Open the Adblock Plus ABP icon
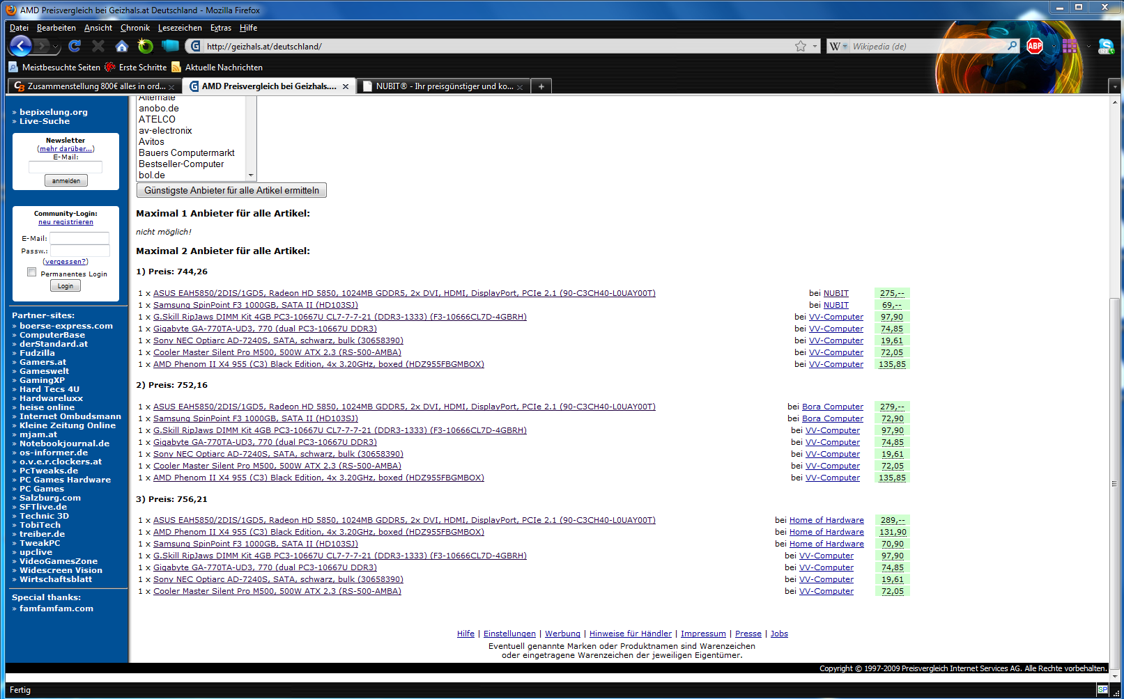The width and height of the screenshot is (1124, 699). tap(1035, 46)
